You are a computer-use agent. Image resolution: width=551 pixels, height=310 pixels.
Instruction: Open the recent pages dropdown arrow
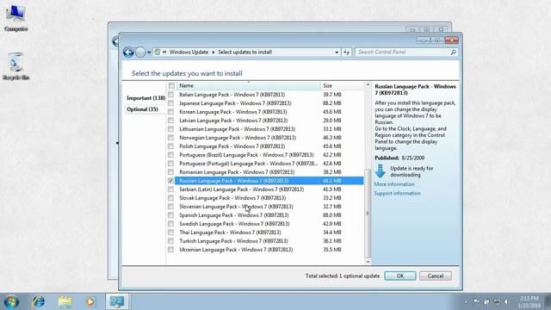pyautogui.click(x=149, y=53)
